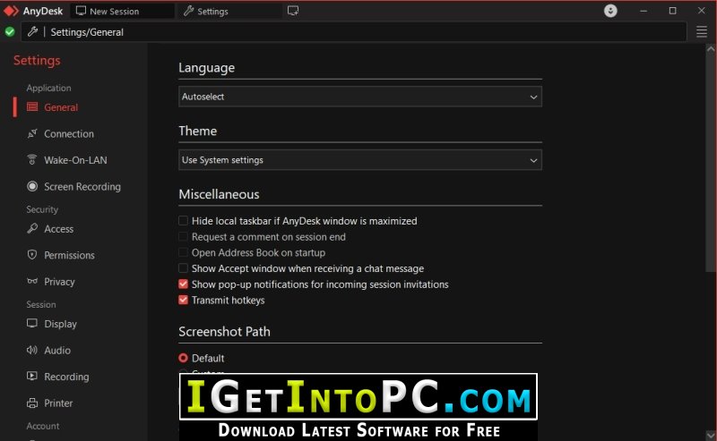Viewport: 717px width, 441px height.
Task: Click the green connection status icon
Action: (10, 32)
